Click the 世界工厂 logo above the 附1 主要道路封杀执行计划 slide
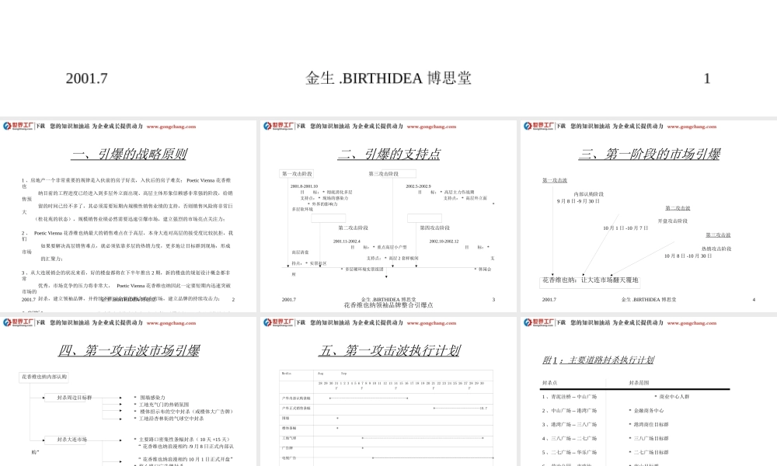 pyautogui.click(x=538, y=323)
